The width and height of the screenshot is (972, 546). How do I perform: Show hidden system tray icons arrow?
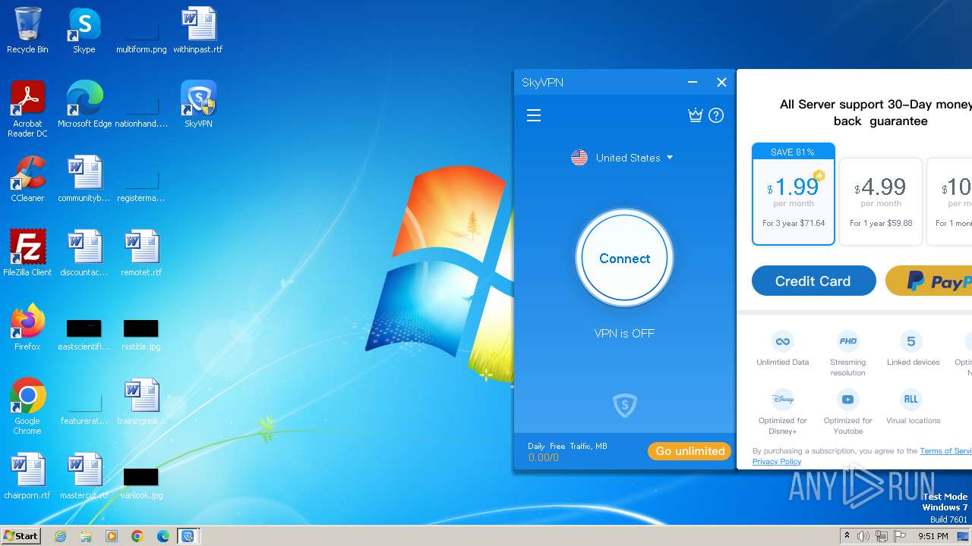point(847,536)
